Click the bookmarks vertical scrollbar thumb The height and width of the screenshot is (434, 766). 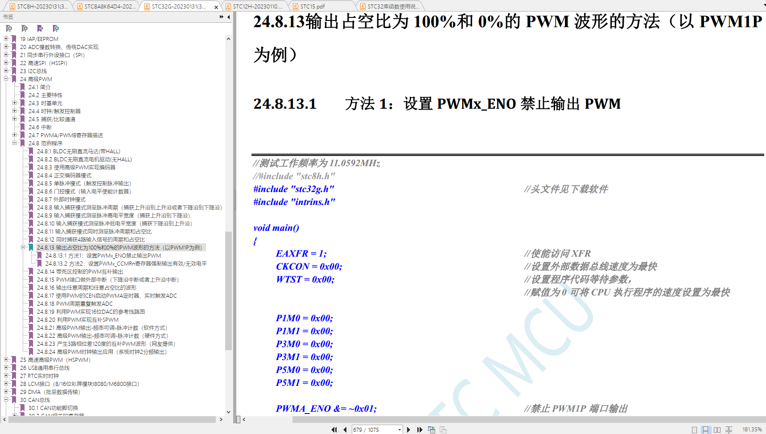tap(228, 291)
